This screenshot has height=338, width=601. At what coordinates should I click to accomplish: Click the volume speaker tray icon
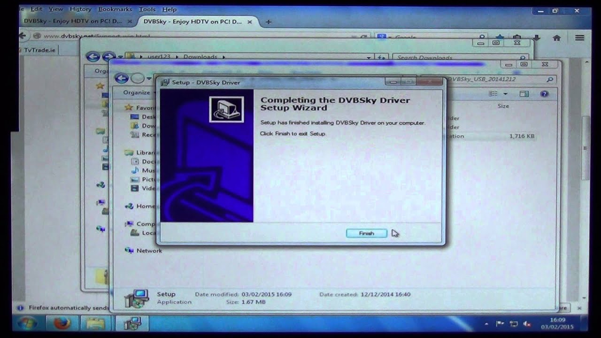tap(527, 324)
